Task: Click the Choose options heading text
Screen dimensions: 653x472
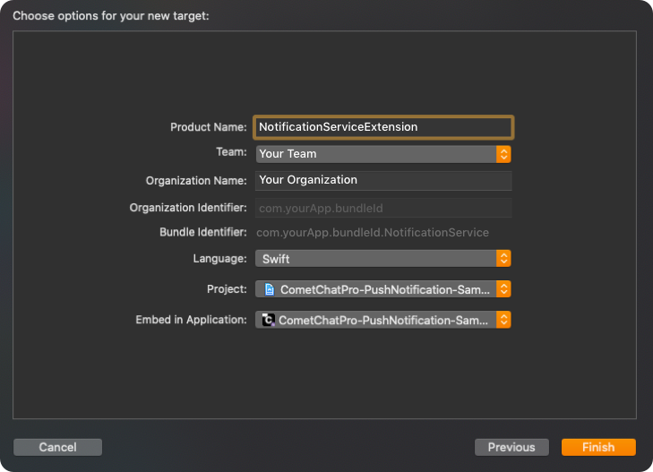Action: pyautogui.click(x=111, y=16)
